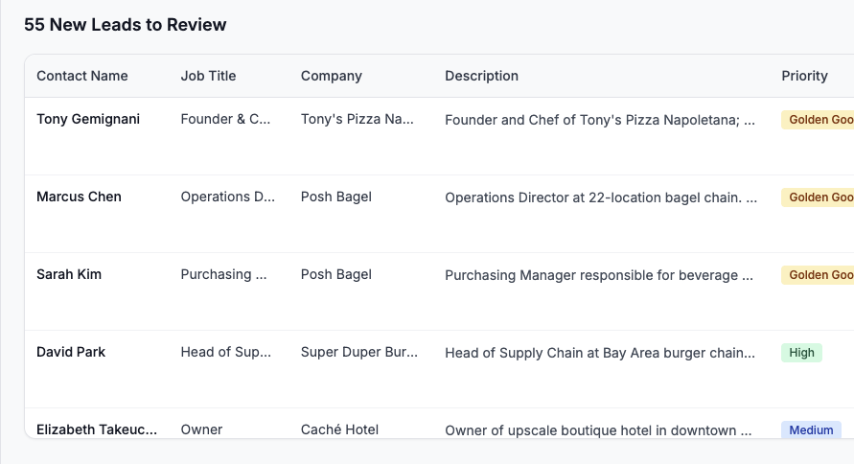Select Tony's Pizza Napoletana company cell

point(358,120)
